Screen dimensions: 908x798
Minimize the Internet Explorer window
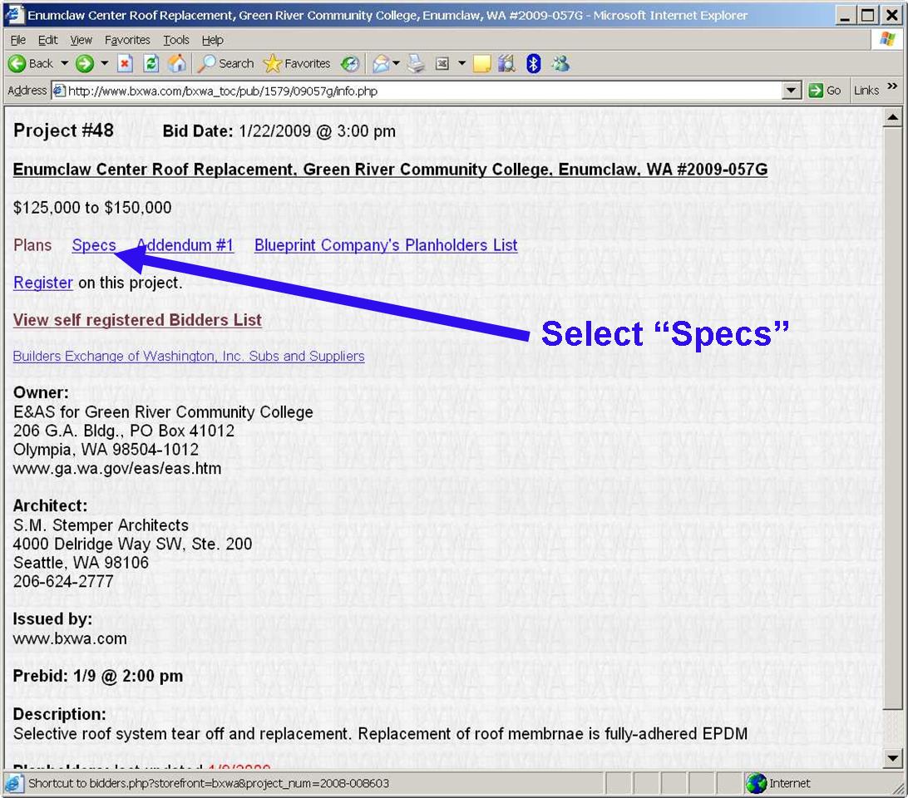[x=846, y=15]
